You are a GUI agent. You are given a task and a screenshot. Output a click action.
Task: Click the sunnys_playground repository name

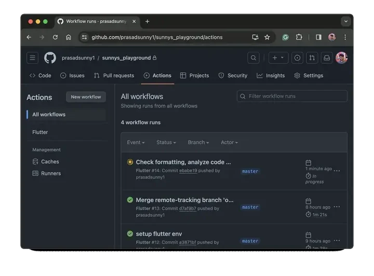click(x=126, y=58)
